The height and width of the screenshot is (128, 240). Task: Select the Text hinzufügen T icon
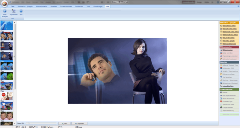coord(221,77)
